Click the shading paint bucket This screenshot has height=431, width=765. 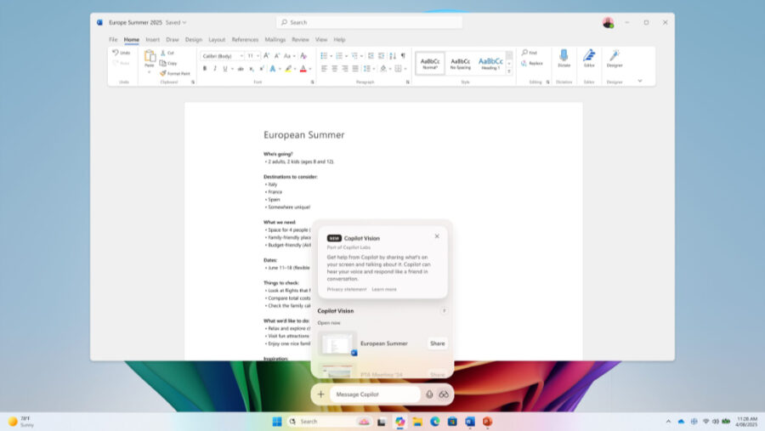click(383, 69)
